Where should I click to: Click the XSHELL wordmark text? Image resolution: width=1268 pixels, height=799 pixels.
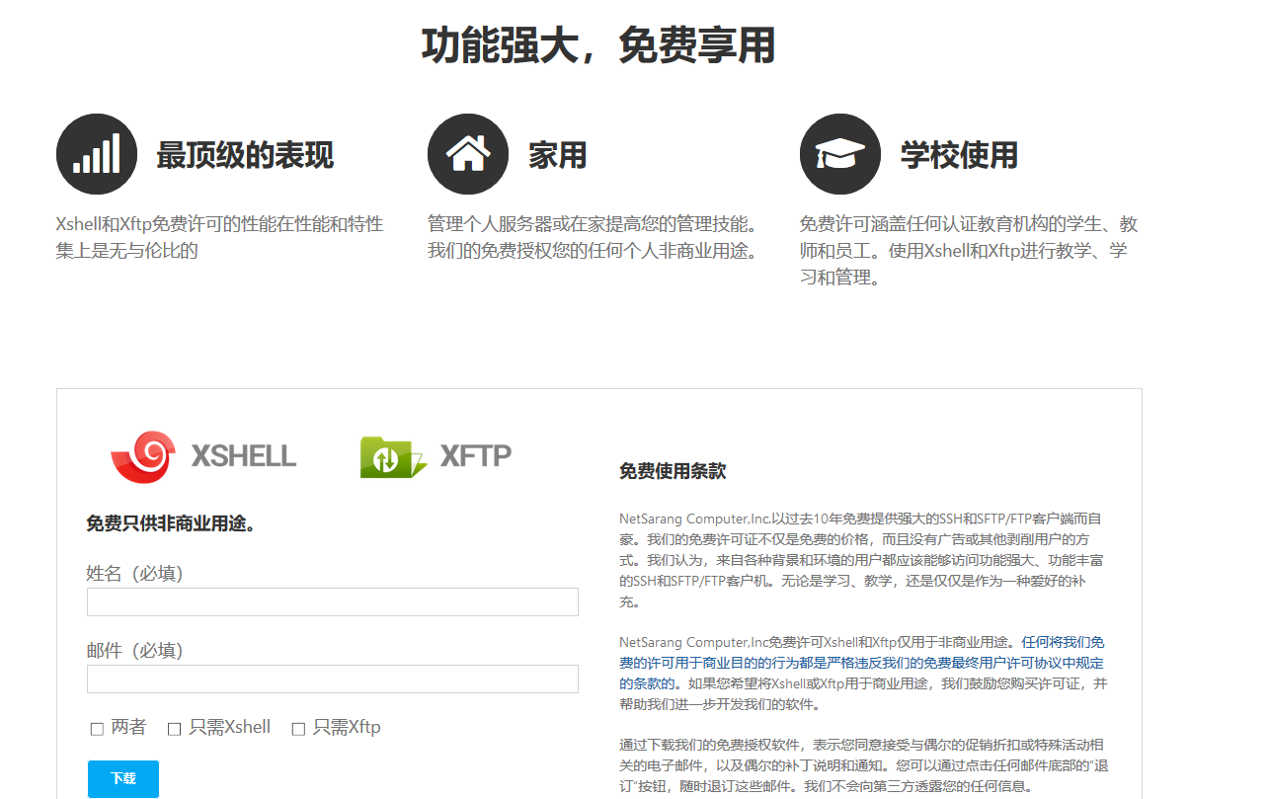244,456
